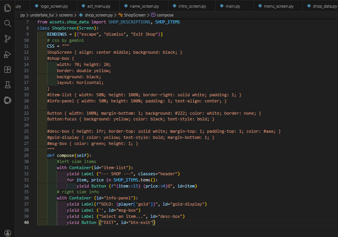
Task: Open the Explorer view in activity bar
Action: (x=7, y=8)
